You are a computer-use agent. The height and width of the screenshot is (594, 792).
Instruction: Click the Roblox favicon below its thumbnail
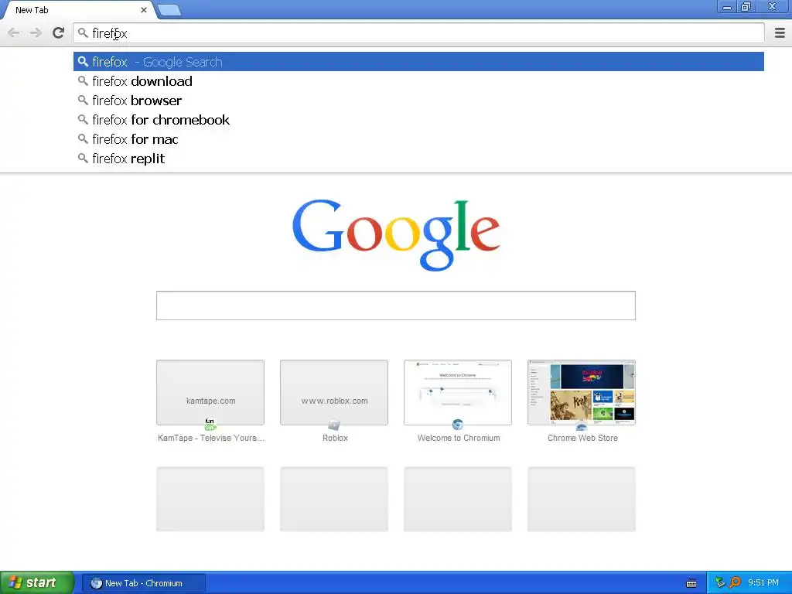(x=334, y=425)
